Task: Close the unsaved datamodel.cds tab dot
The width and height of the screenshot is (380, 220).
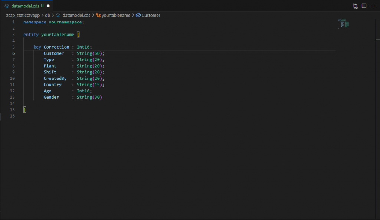Action: coord(48,6)
